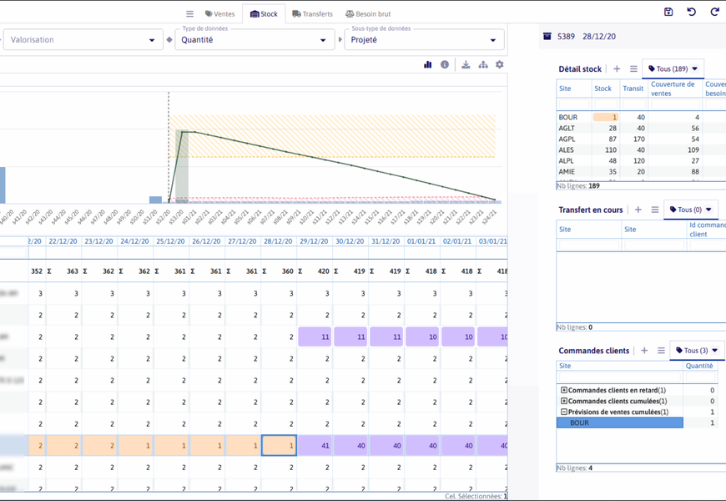
Task: Select the download/export icon above the chart
Action: pyautogui.click(x=466, y=64)
